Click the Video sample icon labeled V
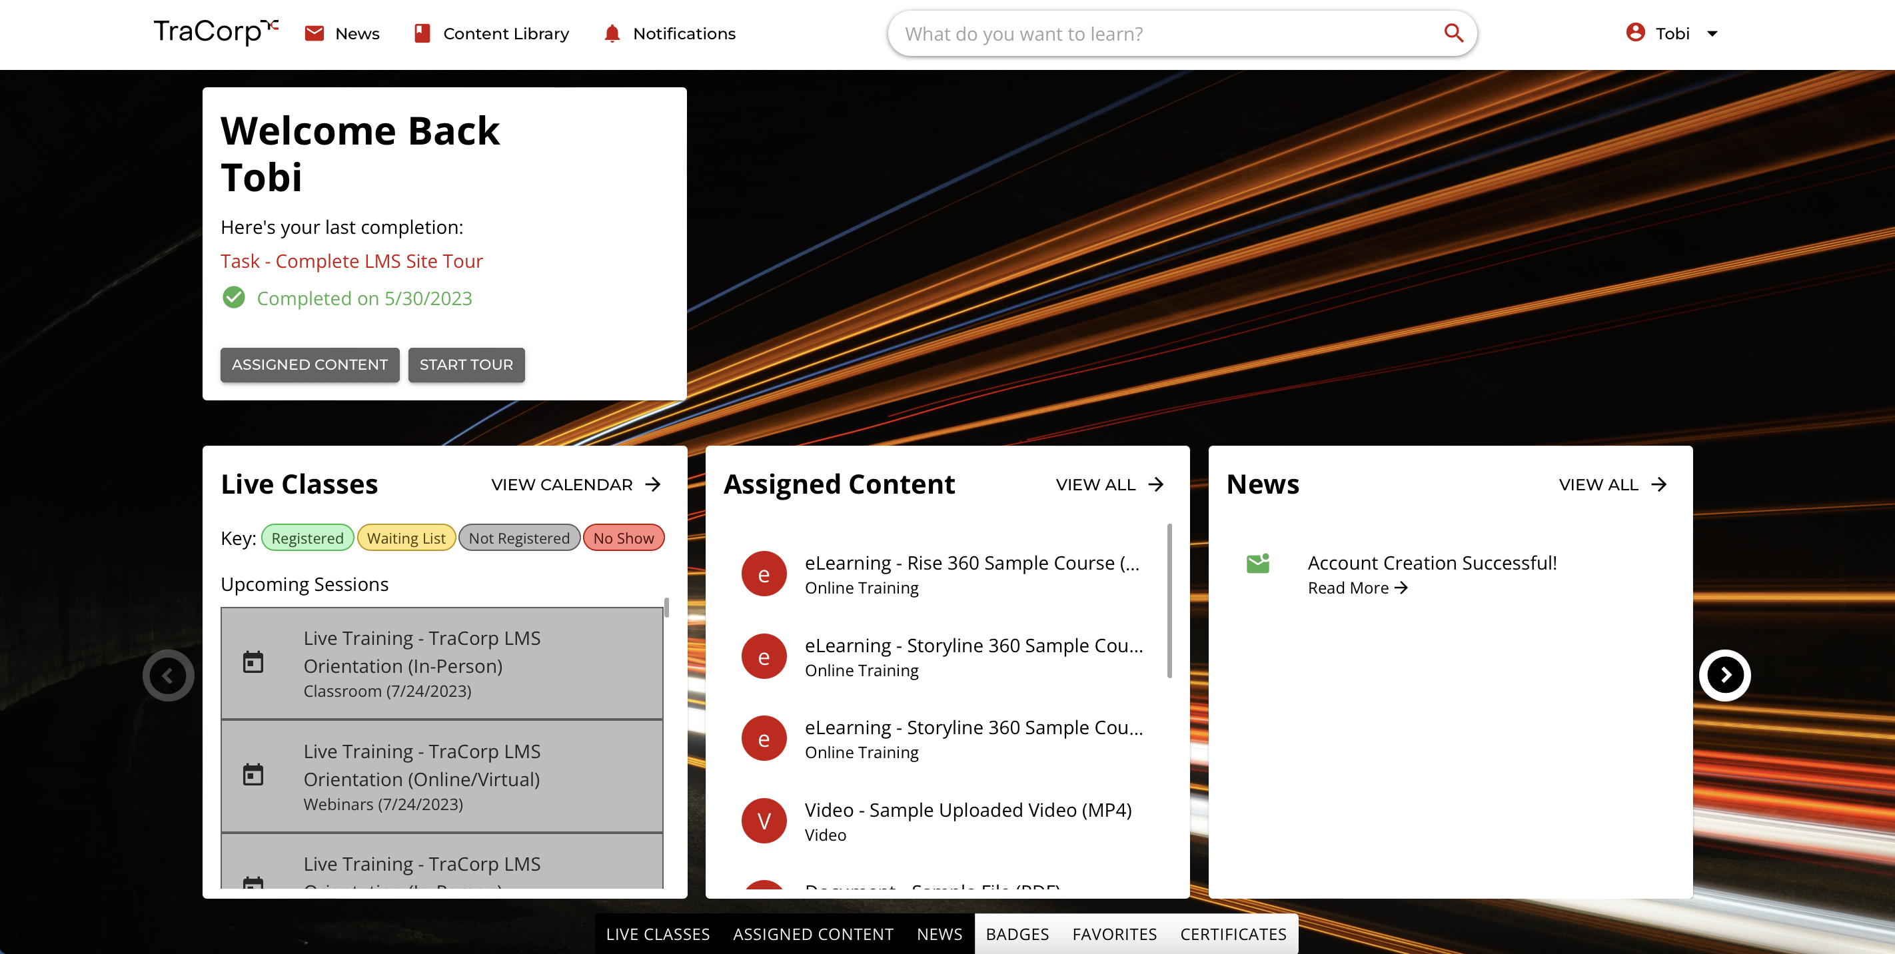Image resolution: width=1895 pixels, height=954 pixels. coord(764,821)
